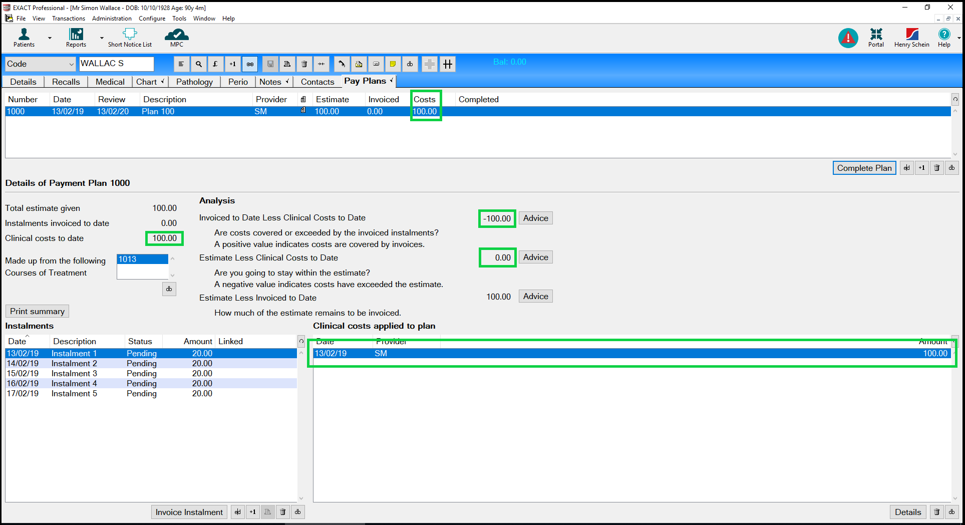
Task: Expand the Patients dropdown arrow
Action: click(50, 38)
